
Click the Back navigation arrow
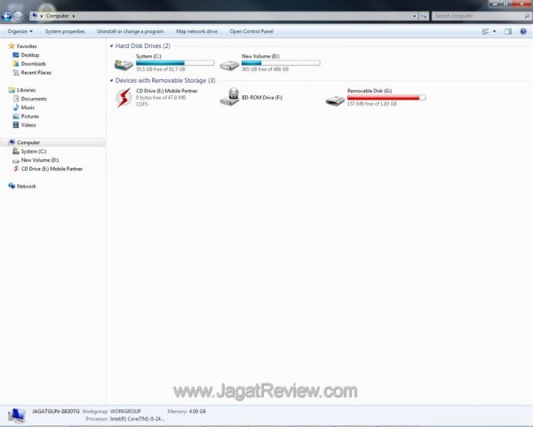7,16
